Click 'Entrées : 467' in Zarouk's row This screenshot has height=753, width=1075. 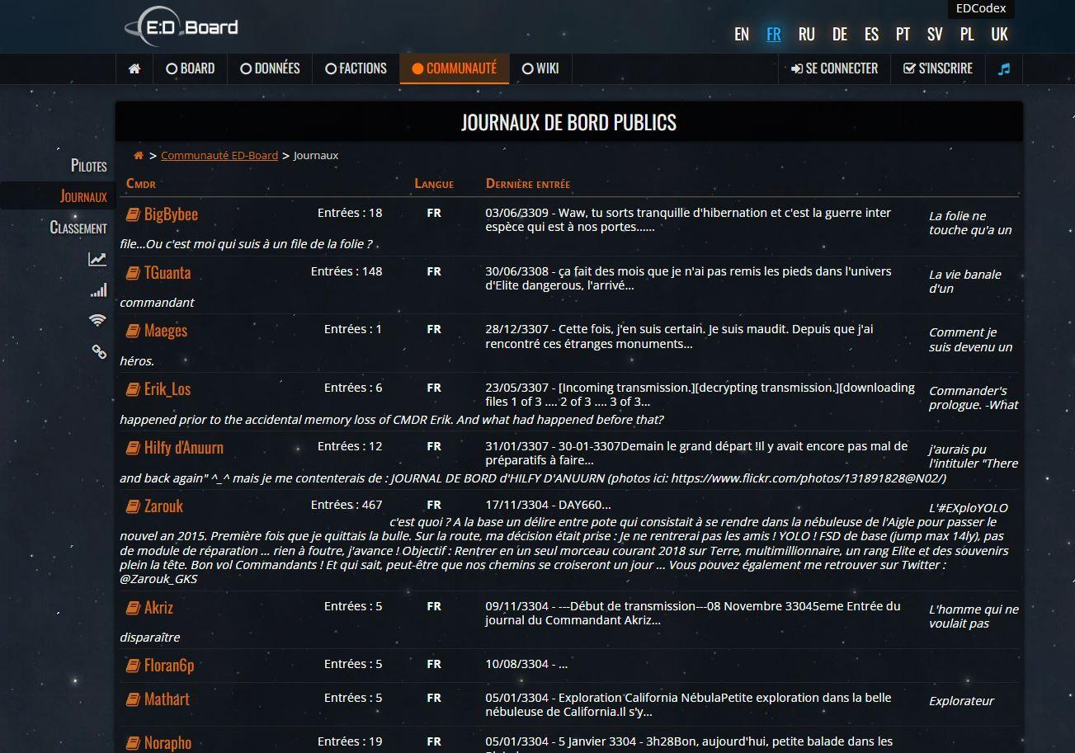tap(347, 505)
